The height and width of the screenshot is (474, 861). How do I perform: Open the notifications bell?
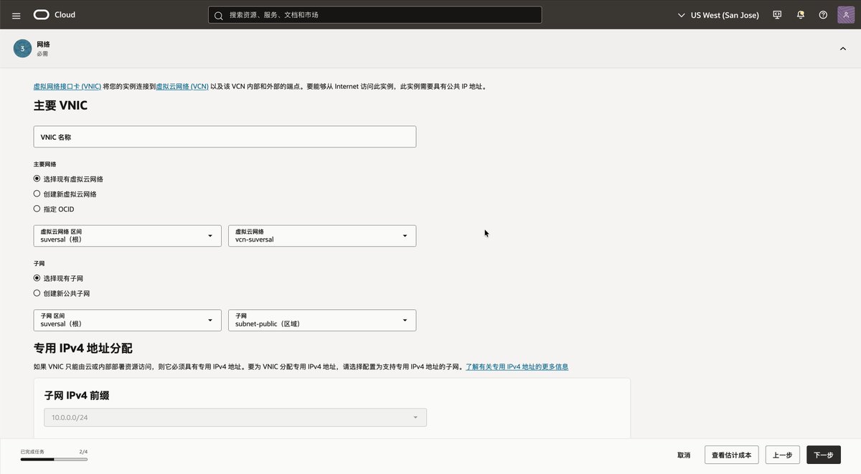[800, 15]
